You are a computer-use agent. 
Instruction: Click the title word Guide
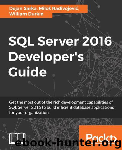(x=28, y=72)
